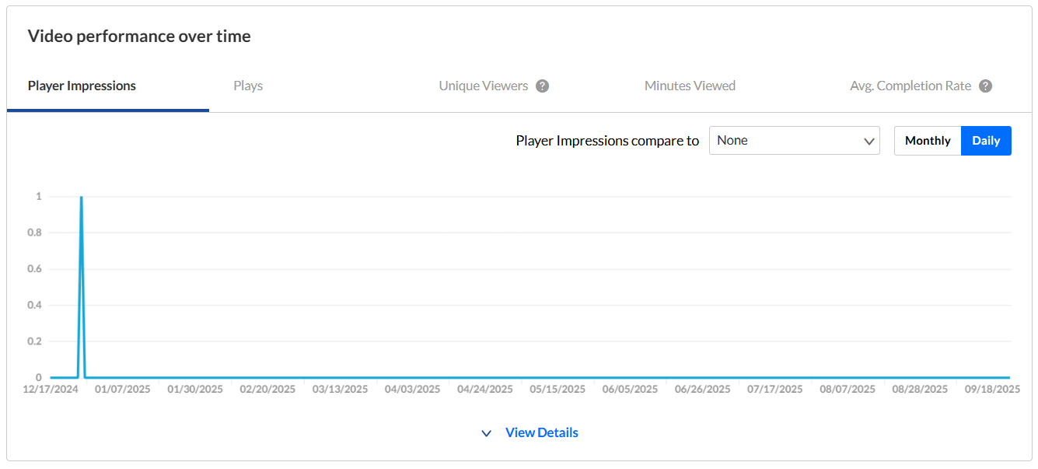Click the 09/18/2025 date axis label
Image resolution: width=1038 pixels, height=469 pixels.
point(992,389)
